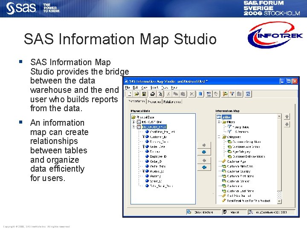Select the Age Category item
This screenshot has width=307, height=230.
coord(239,152)
